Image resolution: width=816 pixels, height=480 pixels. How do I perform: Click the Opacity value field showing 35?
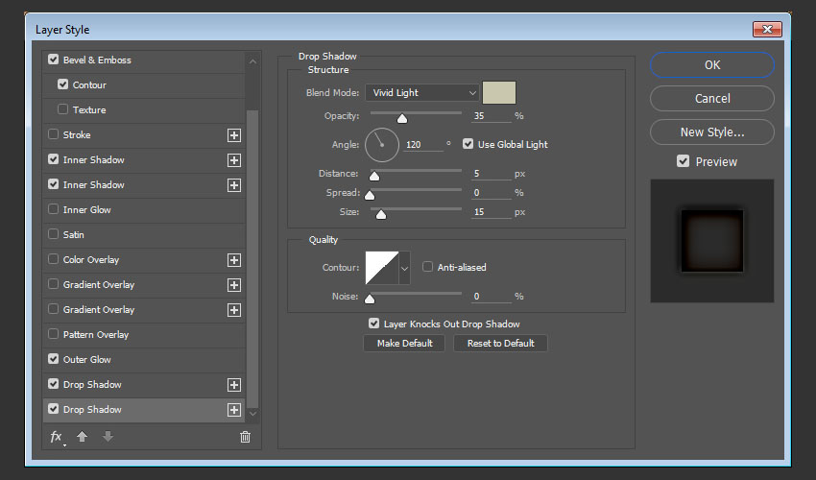click(492, 116)
